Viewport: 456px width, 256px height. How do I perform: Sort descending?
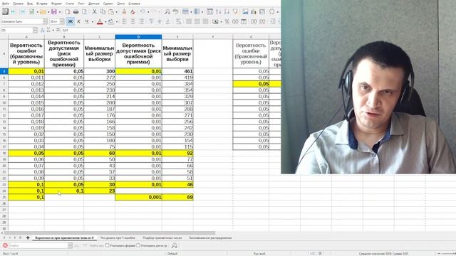pos(227,12)
